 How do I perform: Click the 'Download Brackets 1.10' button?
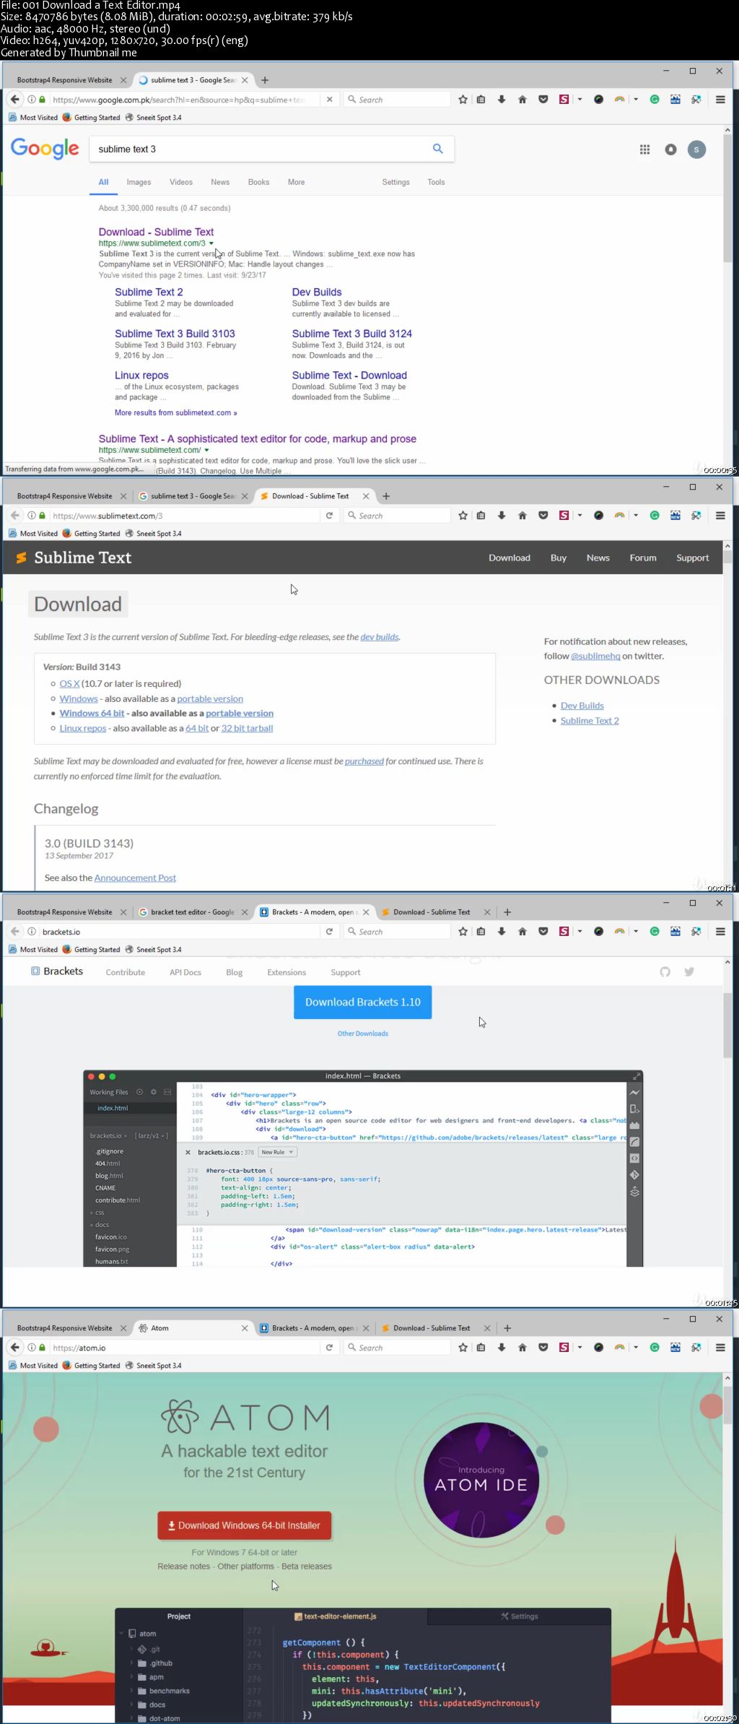(x=363, y=1002)
